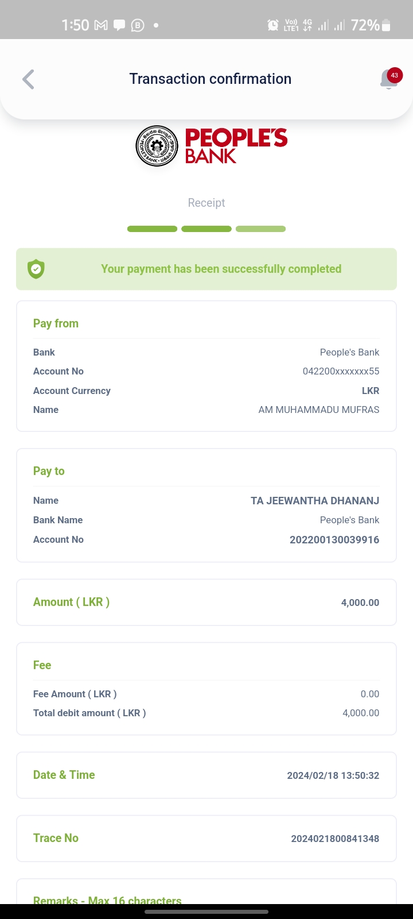Tap the back arrow icon
The height and width of the screenshot is (919, 413).
click(x=28, y=79)
